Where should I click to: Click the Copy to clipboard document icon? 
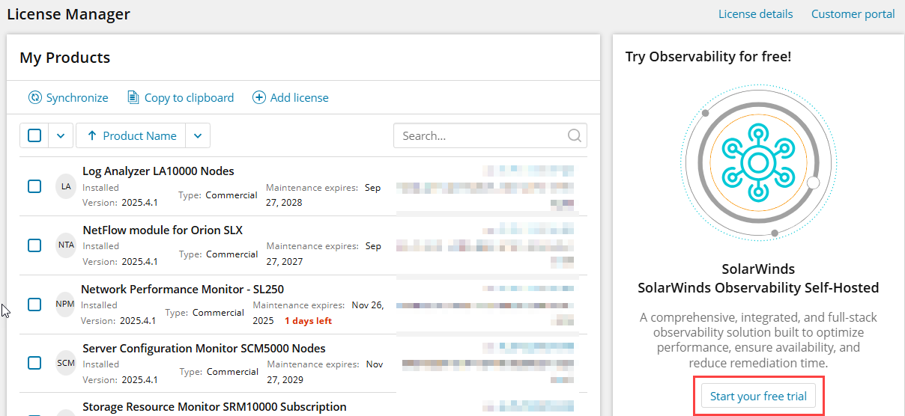tap(133, 97)
